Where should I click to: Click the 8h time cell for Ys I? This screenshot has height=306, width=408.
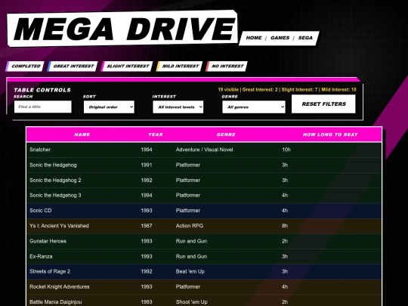[285, 226]
